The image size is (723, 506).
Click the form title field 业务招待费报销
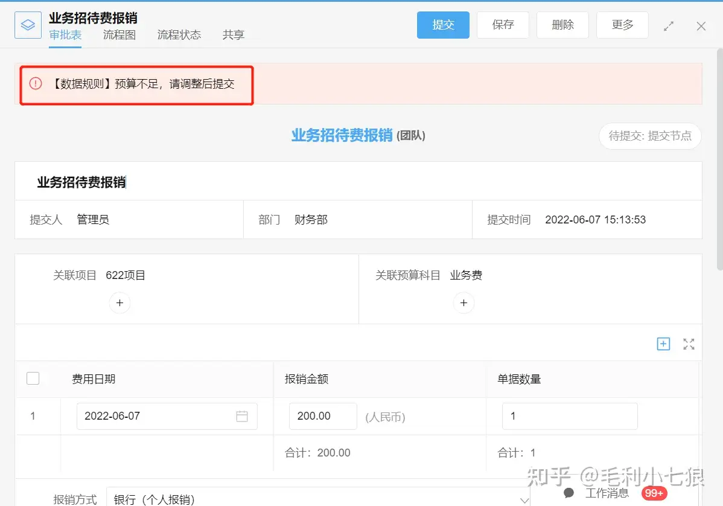(358, 182)
